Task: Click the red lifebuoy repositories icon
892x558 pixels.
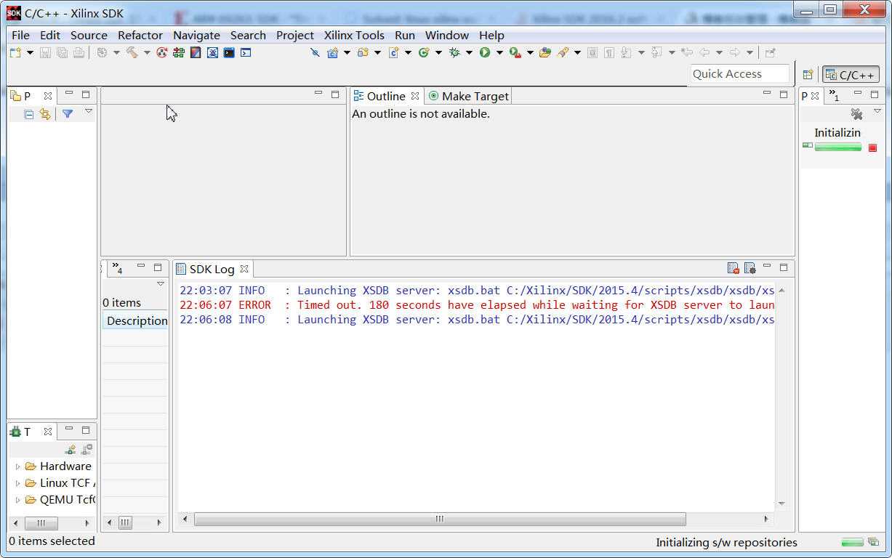Action: pos(162,52)
